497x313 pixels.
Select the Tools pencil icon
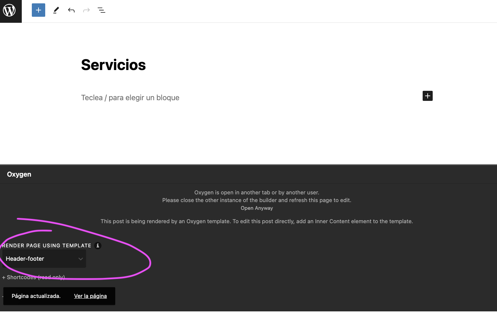[x=56, y=10]
